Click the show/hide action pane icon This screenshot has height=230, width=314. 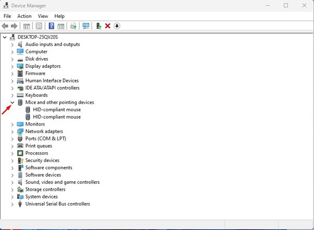pos(61,26)
